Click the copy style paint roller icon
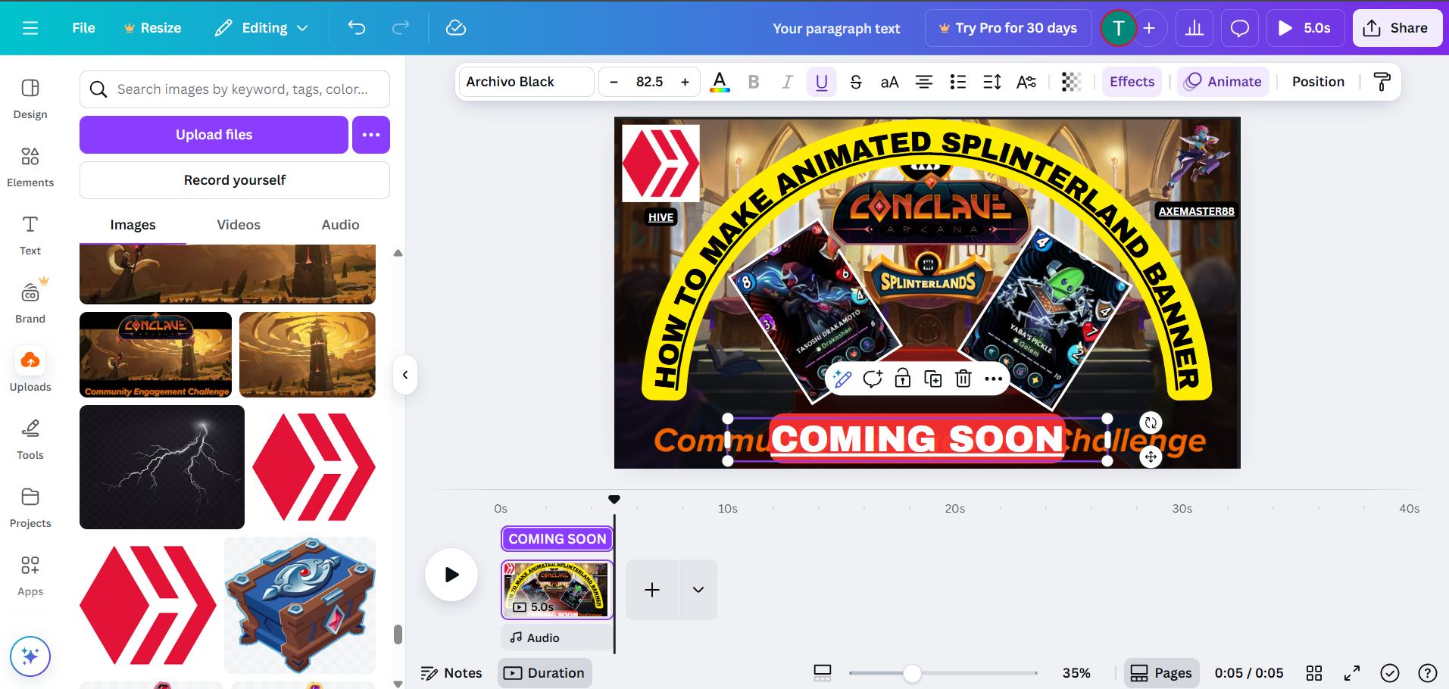Screen dimensions: 1449x689 (x=1382, y=82)
